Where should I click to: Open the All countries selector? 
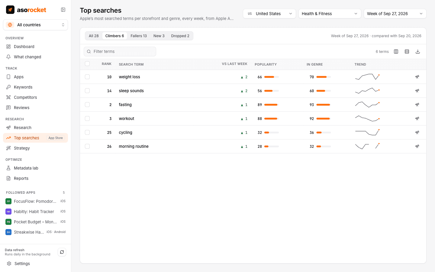coord(36,25)
